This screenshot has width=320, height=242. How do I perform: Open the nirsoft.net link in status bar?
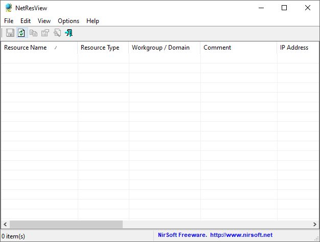[x=241, y=236]
